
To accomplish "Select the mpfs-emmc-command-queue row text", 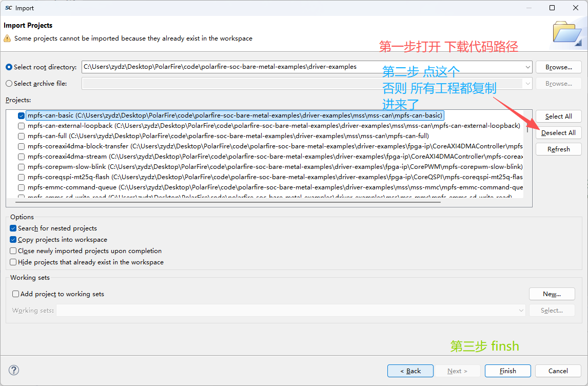I will pos(275,187).
